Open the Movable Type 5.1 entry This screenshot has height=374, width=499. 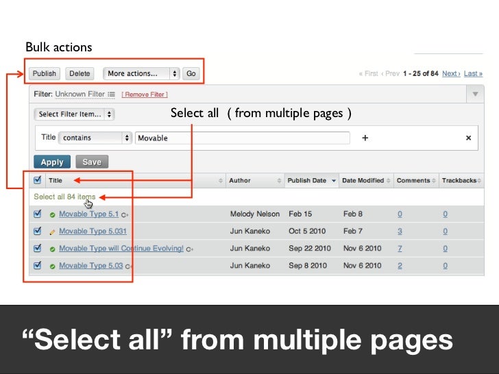89,214
